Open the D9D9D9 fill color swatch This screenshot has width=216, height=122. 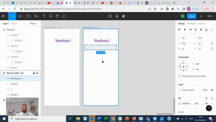click(180, 103)
